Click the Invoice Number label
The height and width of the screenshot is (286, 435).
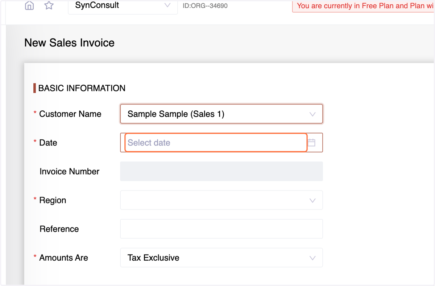point(69,171)
